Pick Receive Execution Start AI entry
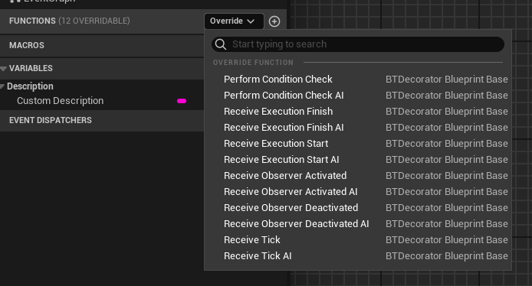 (x=358, y=160)
